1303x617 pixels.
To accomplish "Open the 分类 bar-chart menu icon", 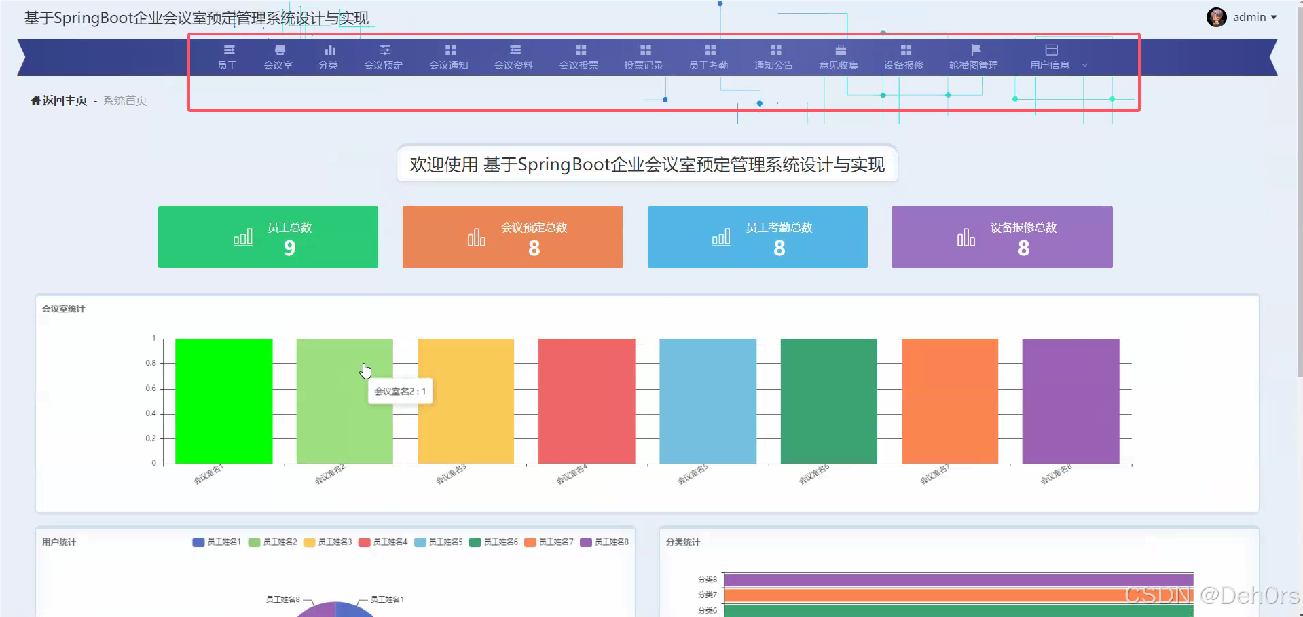I will point(329,50).
